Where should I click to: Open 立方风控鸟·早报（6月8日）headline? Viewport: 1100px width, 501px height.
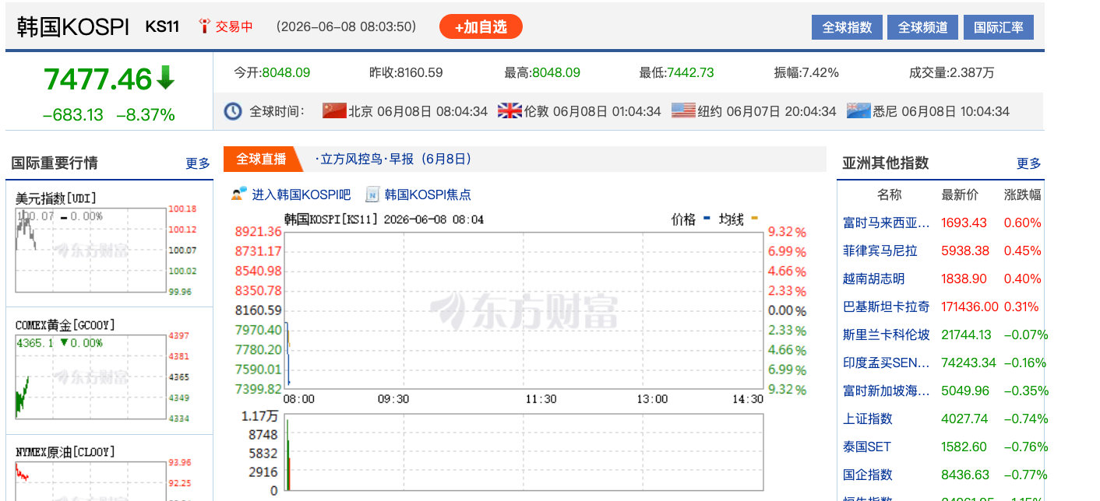(x=394, y=159)
